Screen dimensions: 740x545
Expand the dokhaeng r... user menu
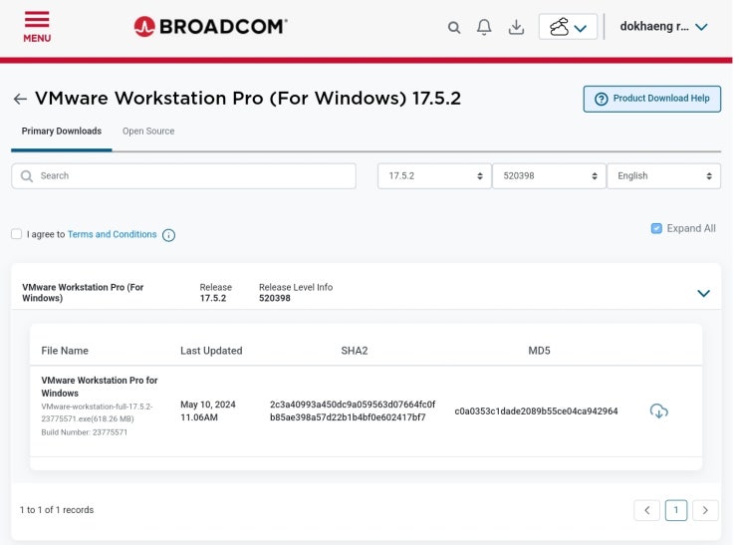663,27
